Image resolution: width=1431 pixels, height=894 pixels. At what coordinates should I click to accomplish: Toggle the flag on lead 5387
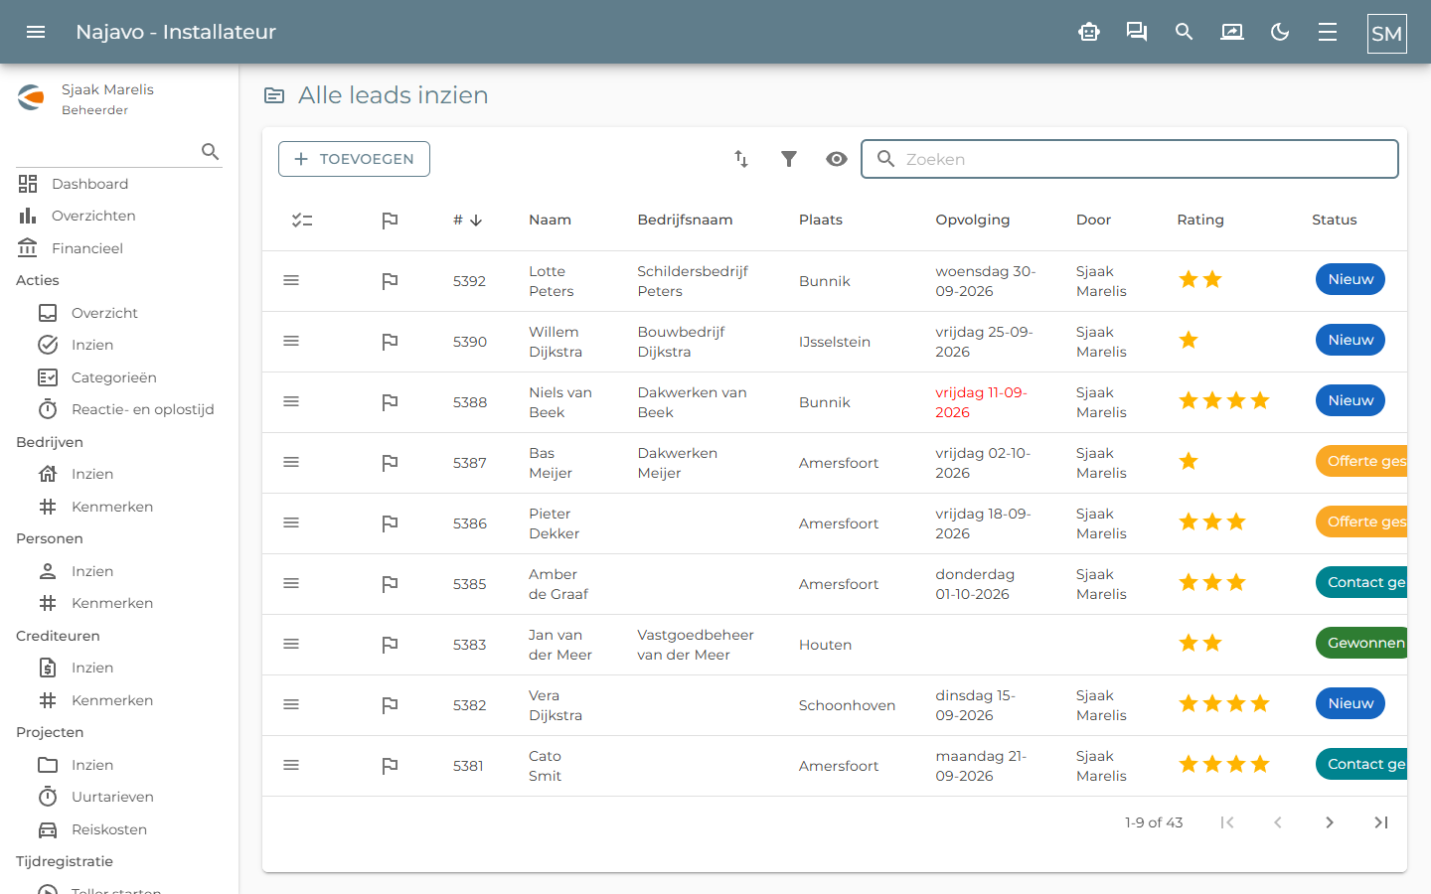pos(390,463)
